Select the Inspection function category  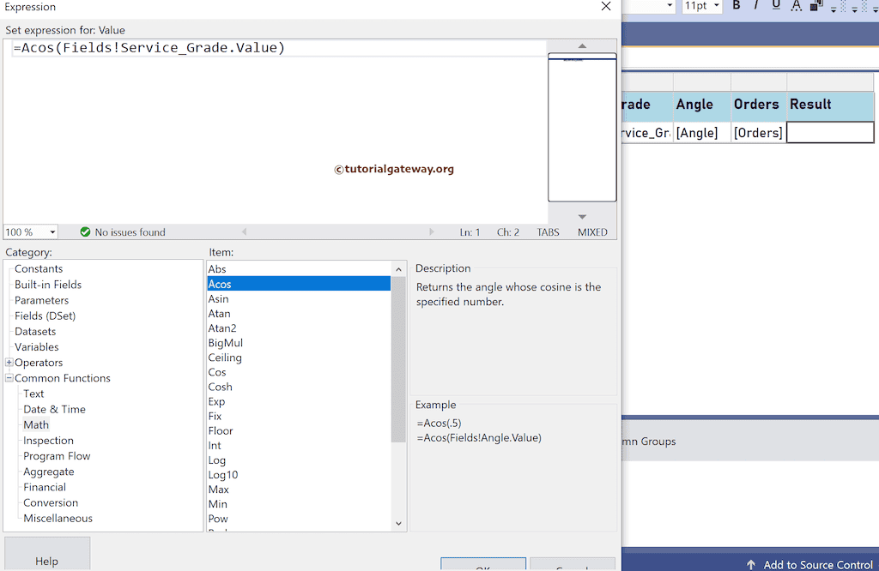[48, 441]
